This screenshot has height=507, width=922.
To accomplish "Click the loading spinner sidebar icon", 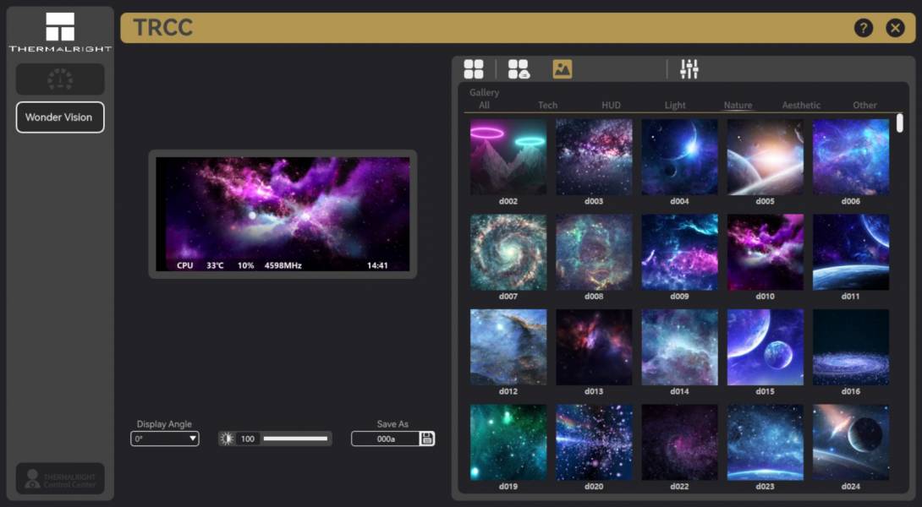I will click(x=60, y=79).
